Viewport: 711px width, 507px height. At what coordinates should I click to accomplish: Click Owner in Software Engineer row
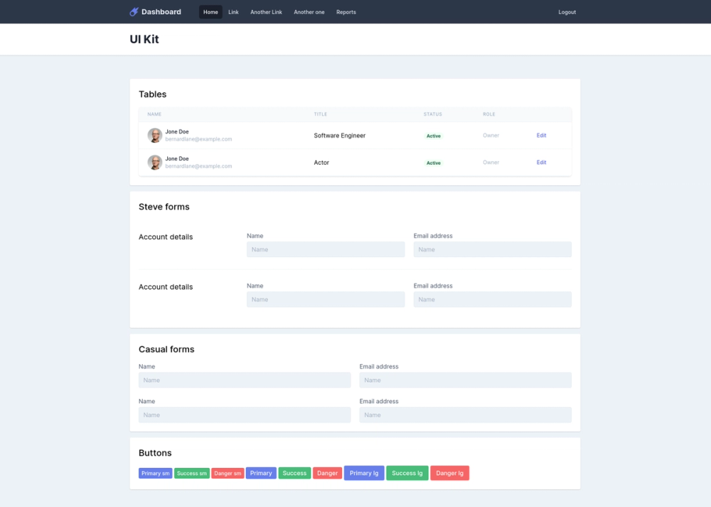pyautogui.click(x=491, y=136)
